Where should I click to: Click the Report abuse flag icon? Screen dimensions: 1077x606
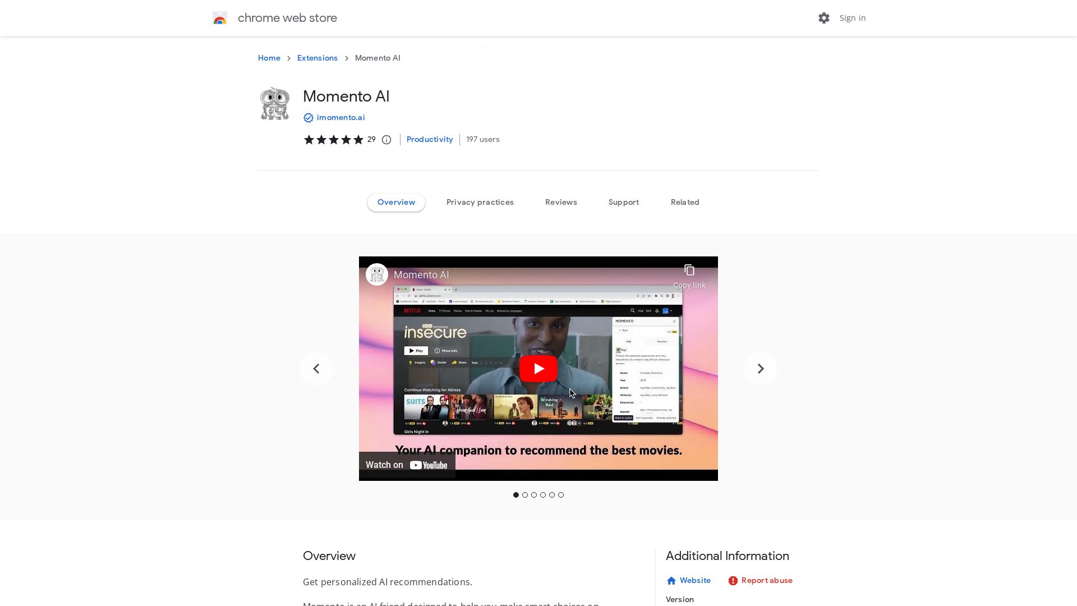tap(733, 580)
